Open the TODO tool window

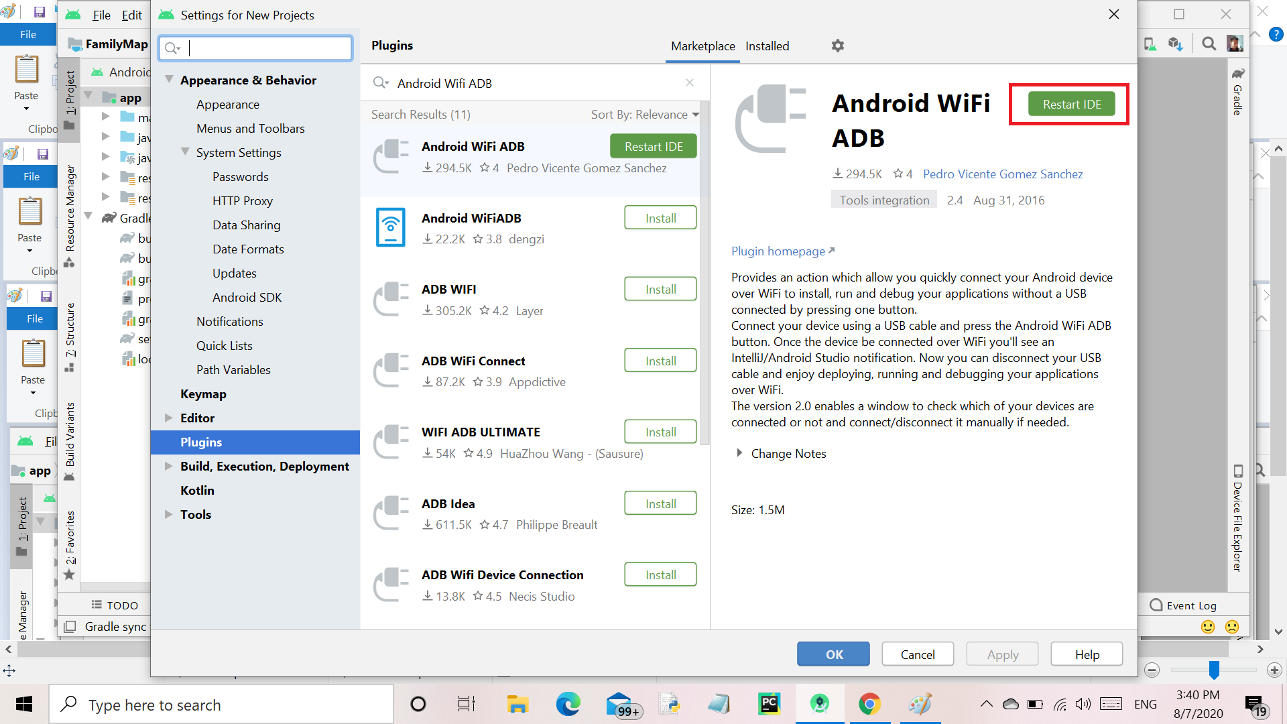point(115,605)
